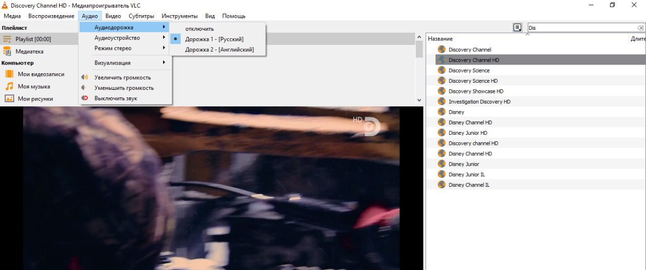Sort by the Название column header
The image size is (646, 270).
527,39
